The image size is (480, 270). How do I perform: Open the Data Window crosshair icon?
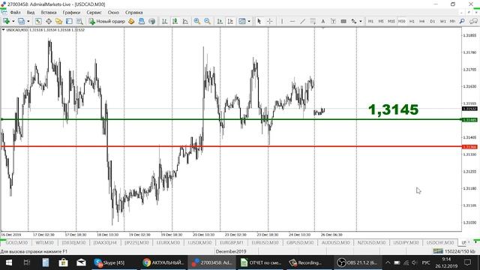pyautogui.click(x=49, y=21)
